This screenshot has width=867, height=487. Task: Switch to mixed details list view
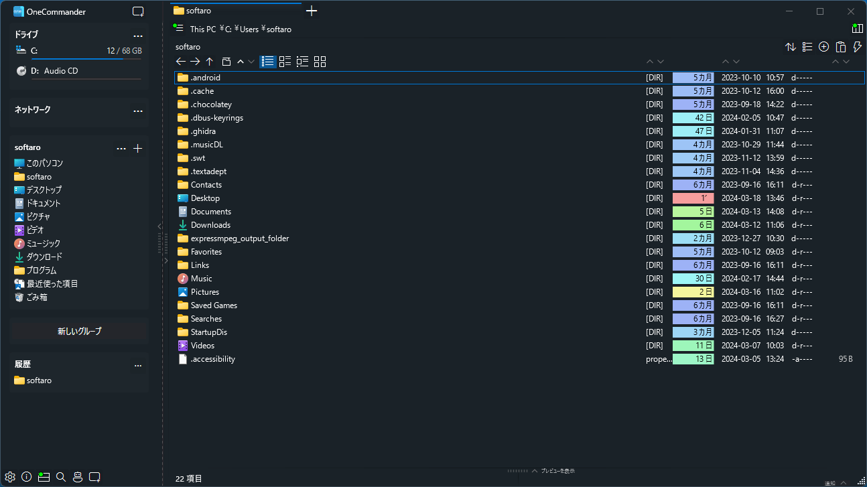tap(303, 62)
